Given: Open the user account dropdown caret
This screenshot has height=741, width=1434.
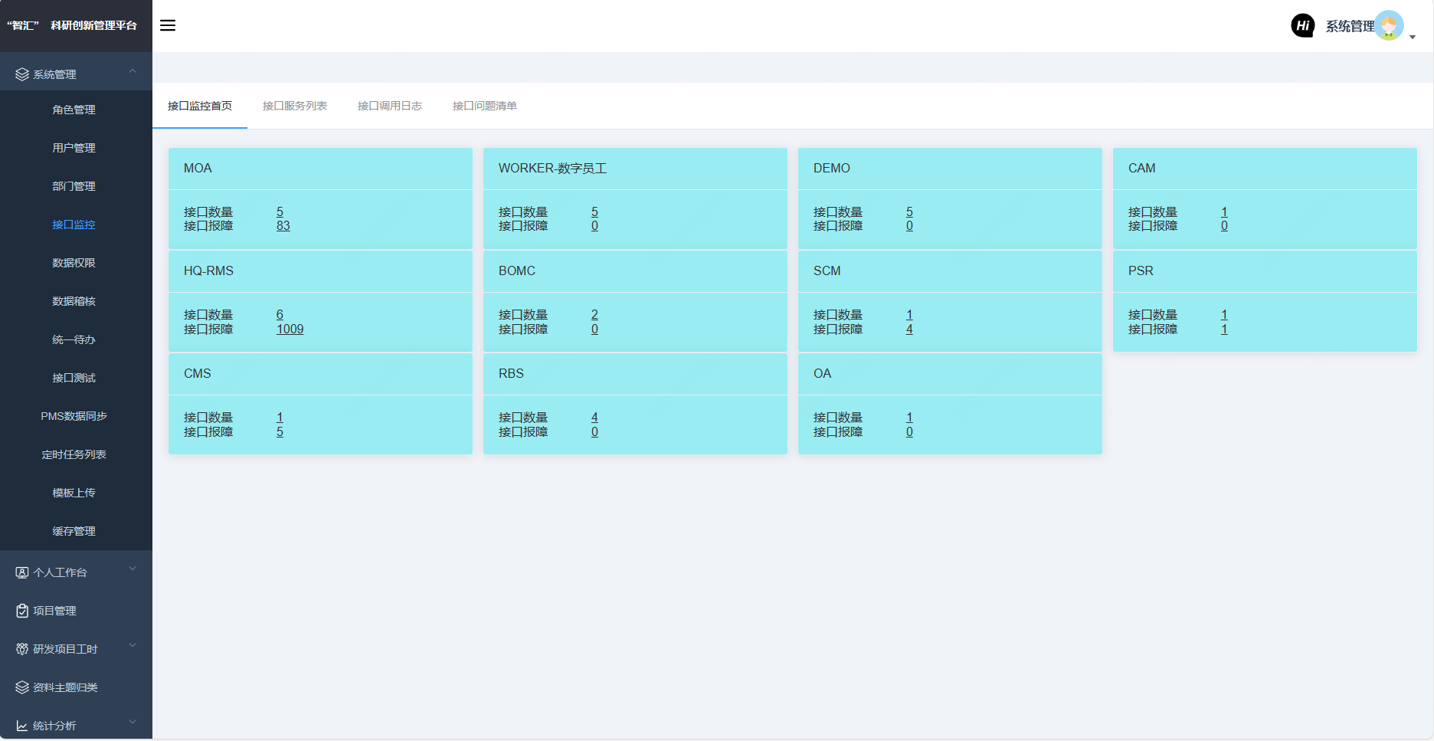Looking at the screenshot, I should pyautogui.click(x=1413, y=37).
